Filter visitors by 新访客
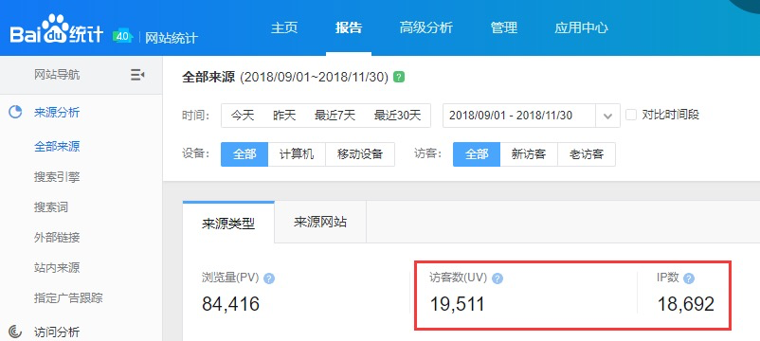The height and width of the screenshot is (341, 760). click(x=529, y=154)
